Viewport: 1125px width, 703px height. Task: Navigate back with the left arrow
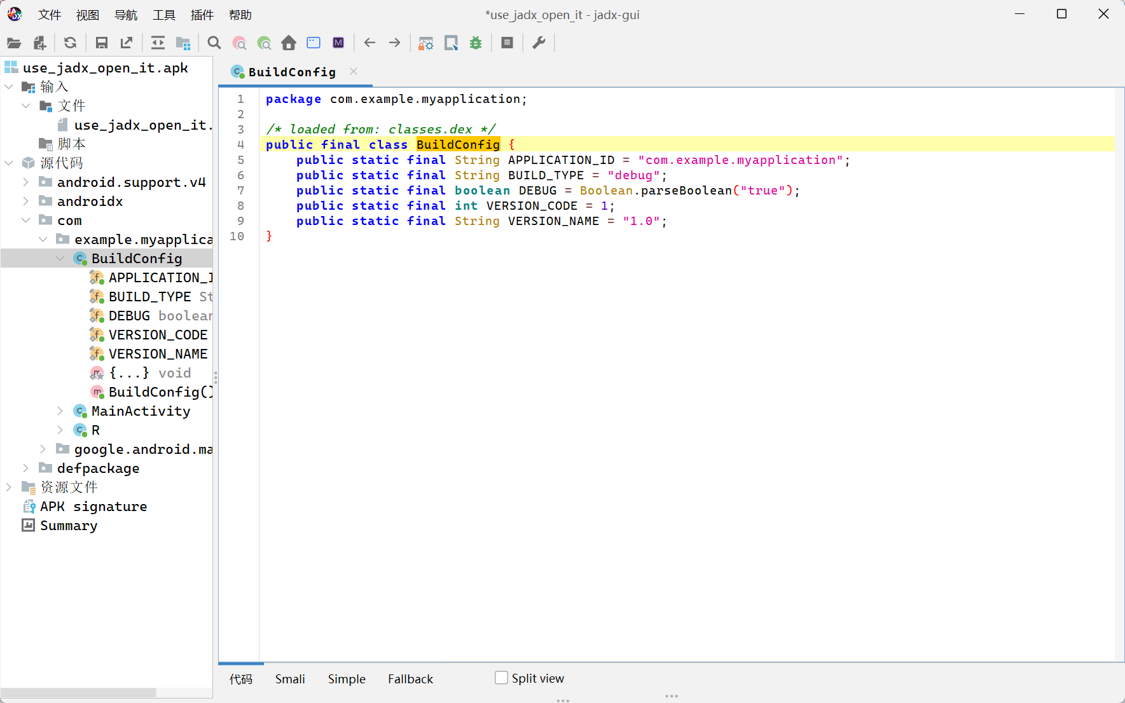(x=369, y=43)
